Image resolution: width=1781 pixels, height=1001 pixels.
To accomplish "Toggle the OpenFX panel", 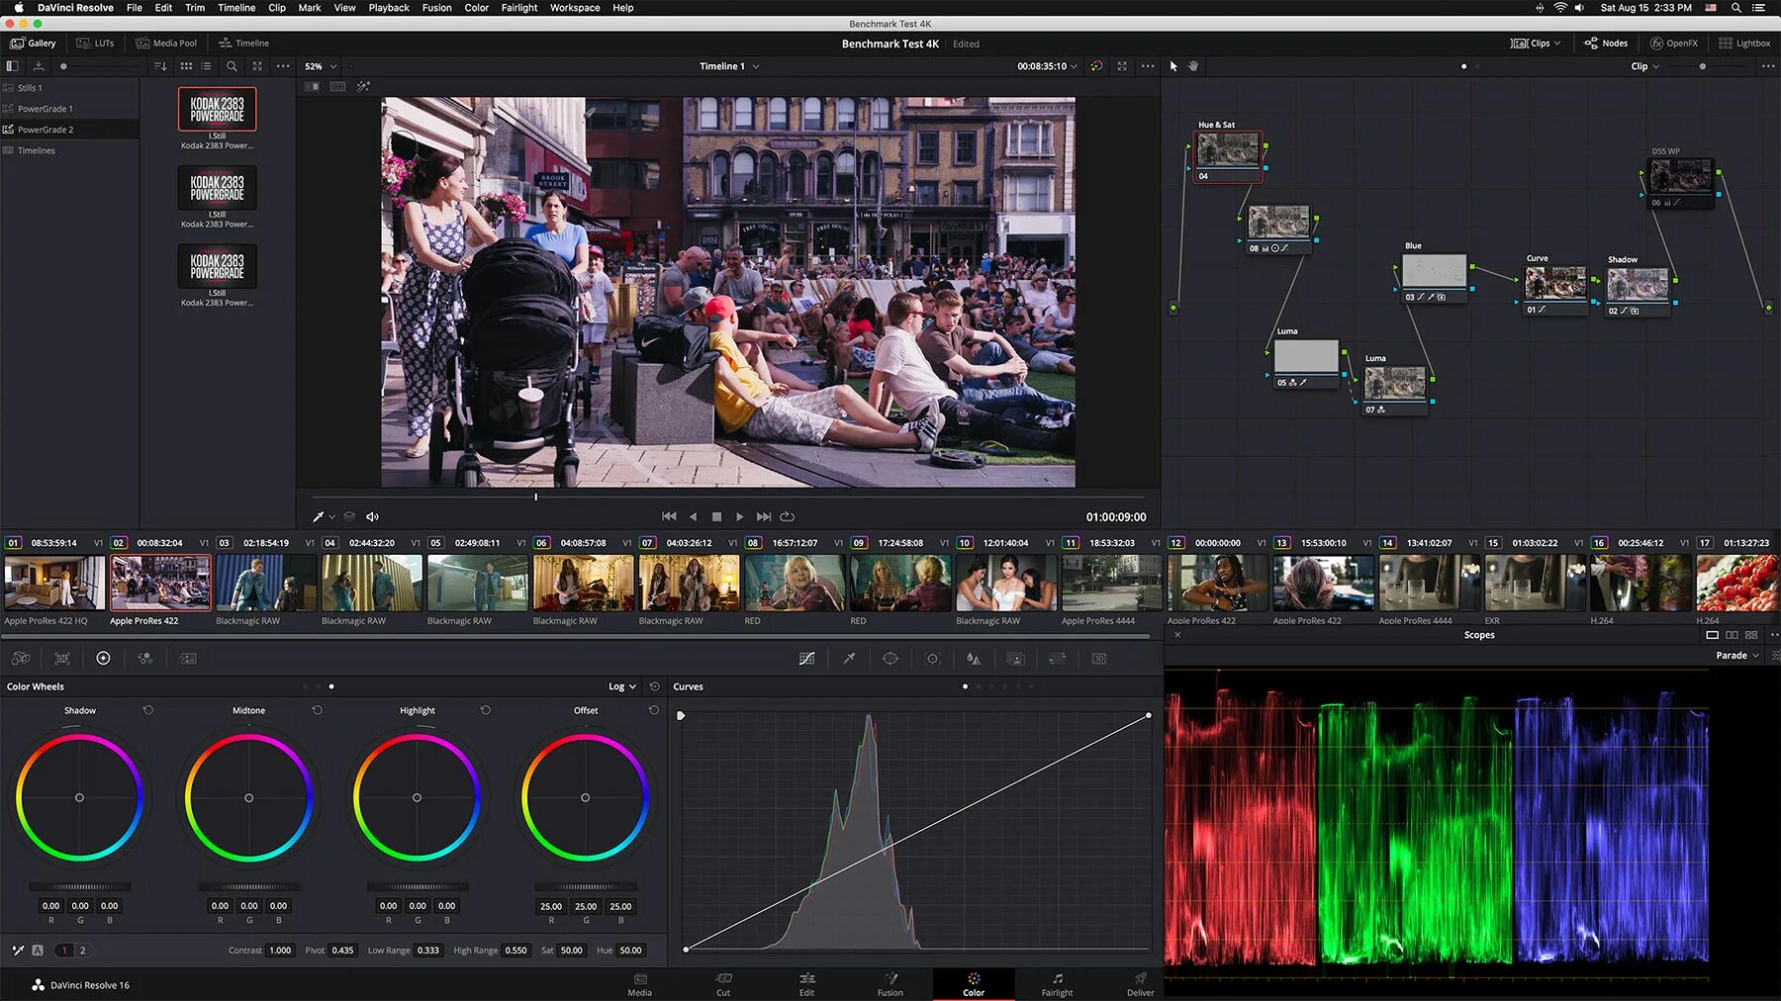I will click(1674, 44).
